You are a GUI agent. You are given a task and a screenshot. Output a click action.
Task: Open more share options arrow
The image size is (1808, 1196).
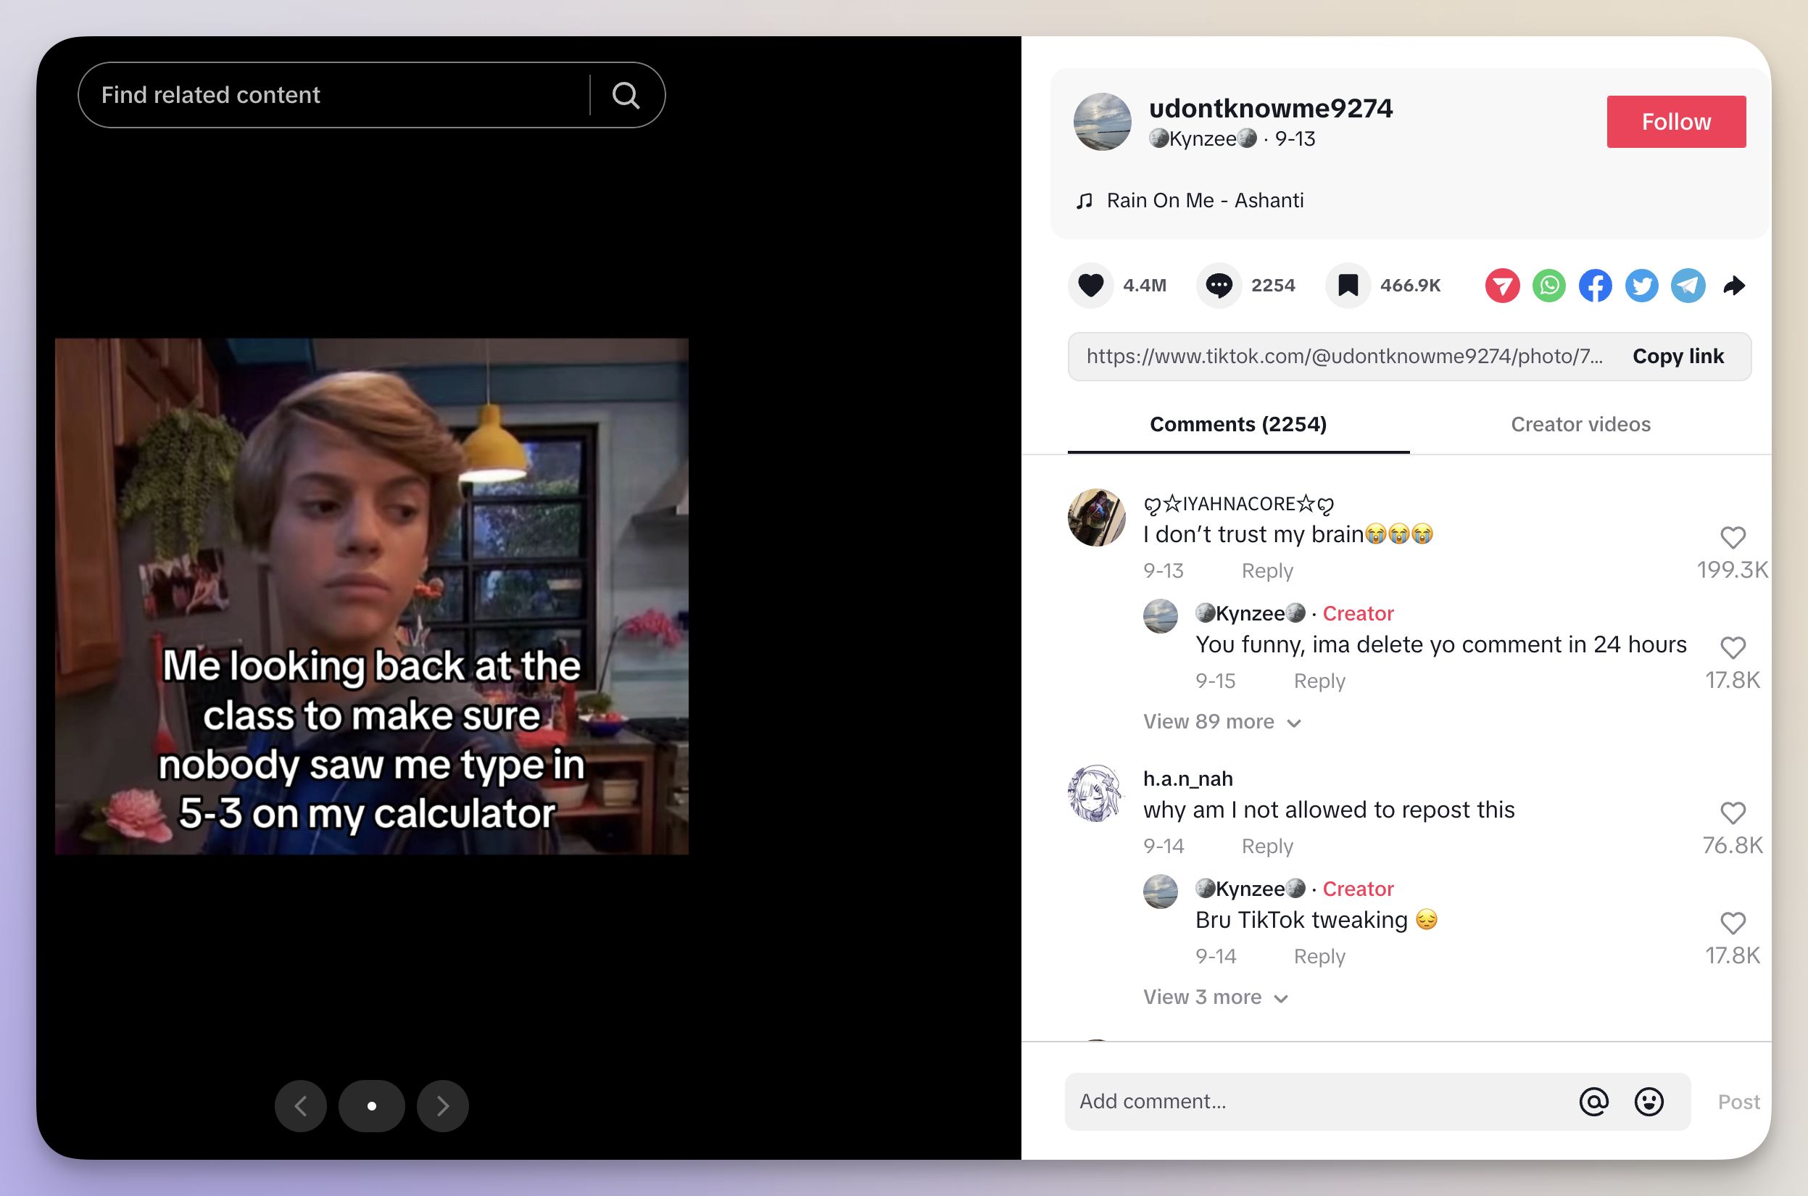[x=1734, y=286]
